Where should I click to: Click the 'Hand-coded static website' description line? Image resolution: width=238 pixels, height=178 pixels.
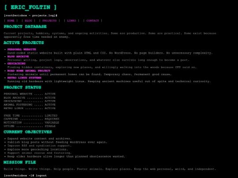[110, 53]
